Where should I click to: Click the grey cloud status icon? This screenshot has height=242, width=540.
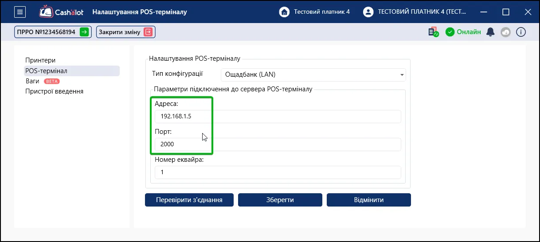pyautogui.click(x=505, y=32)
